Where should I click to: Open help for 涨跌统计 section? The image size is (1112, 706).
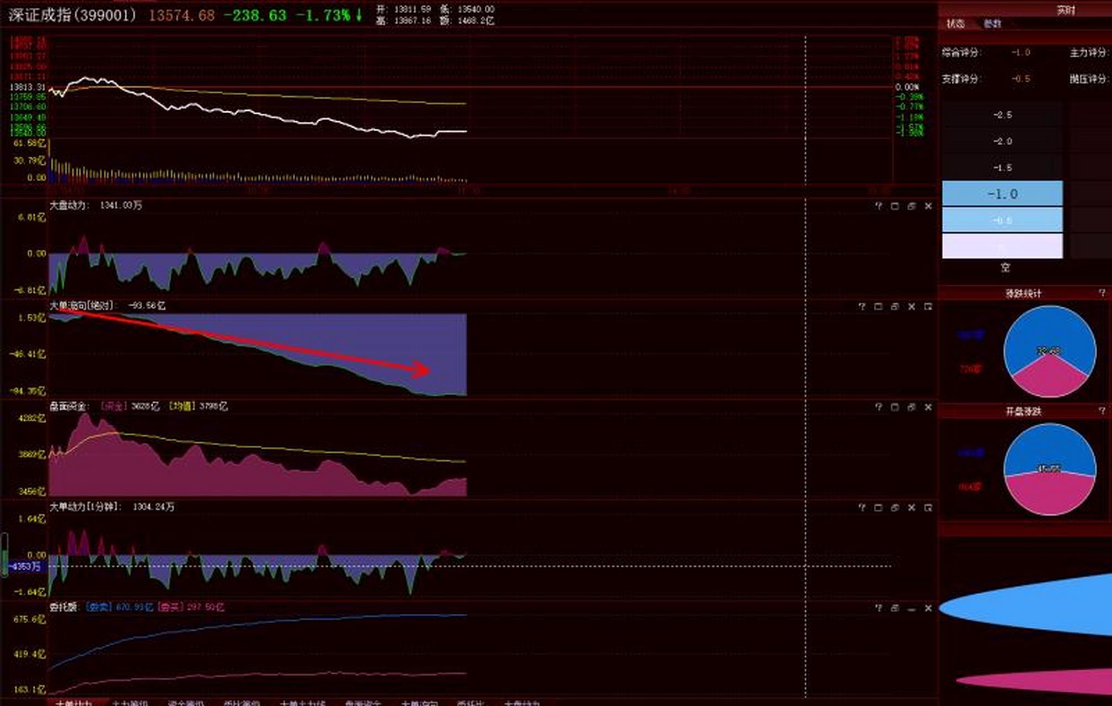(1102, 293)
